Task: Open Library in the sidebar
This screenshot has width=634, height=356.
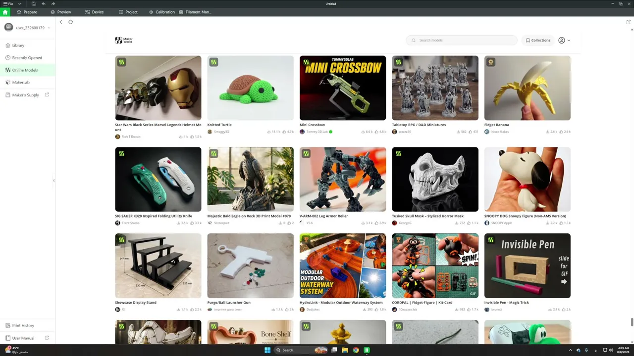Action: 28,45
